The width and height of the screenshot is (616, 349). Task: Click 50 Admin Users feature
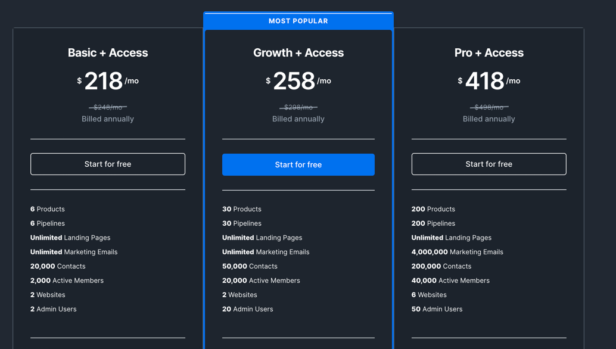pos(437,309)
